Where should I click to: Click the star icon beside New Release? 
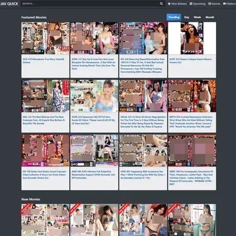pyautogui.click(x=169, y=4)
